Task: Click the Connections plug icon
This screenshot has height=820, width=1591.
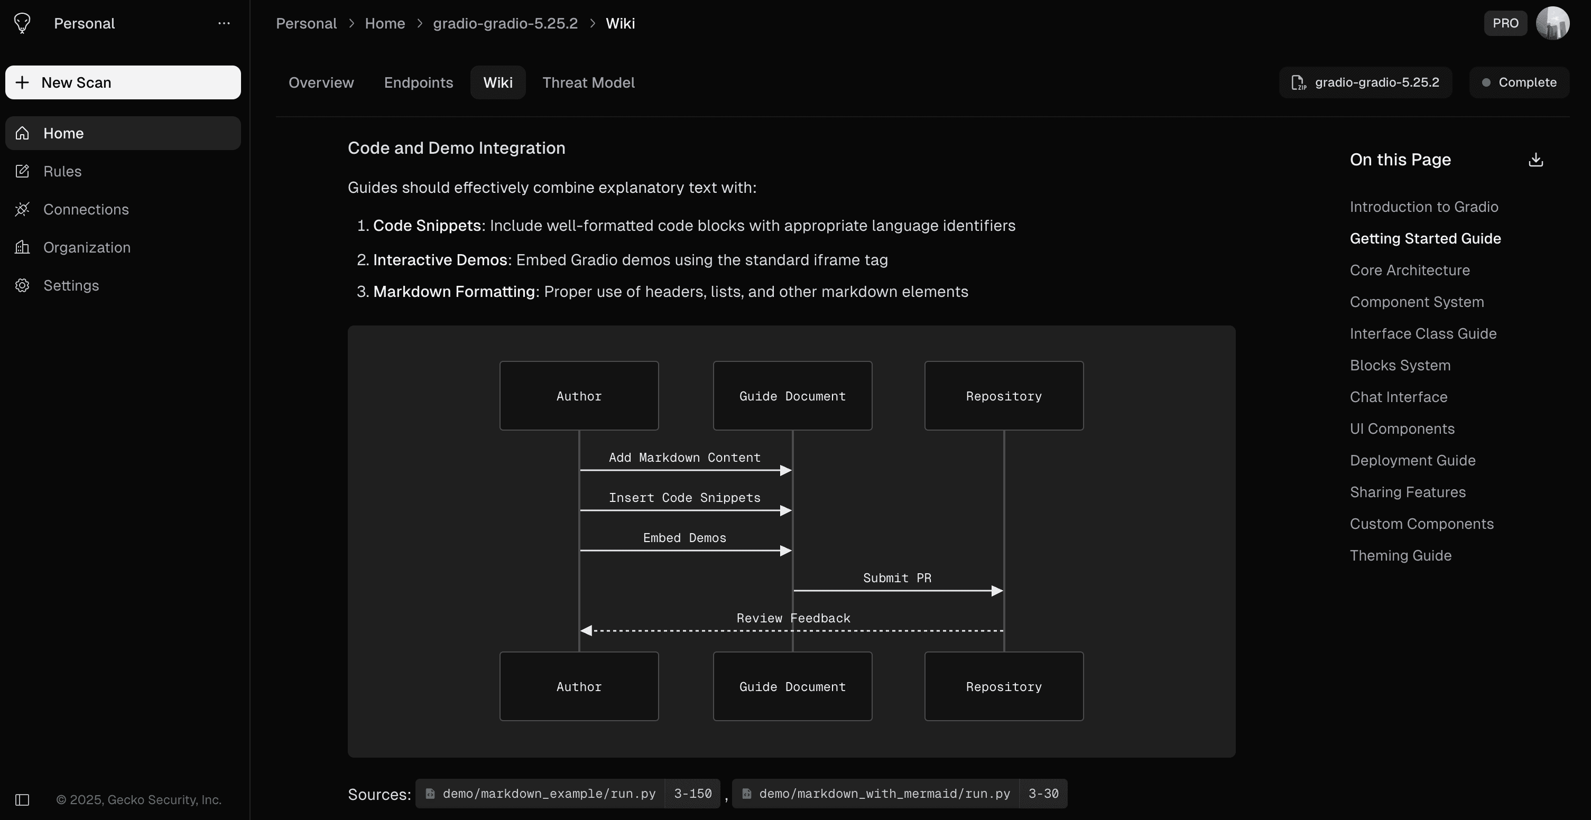Action: pos(22,209)
